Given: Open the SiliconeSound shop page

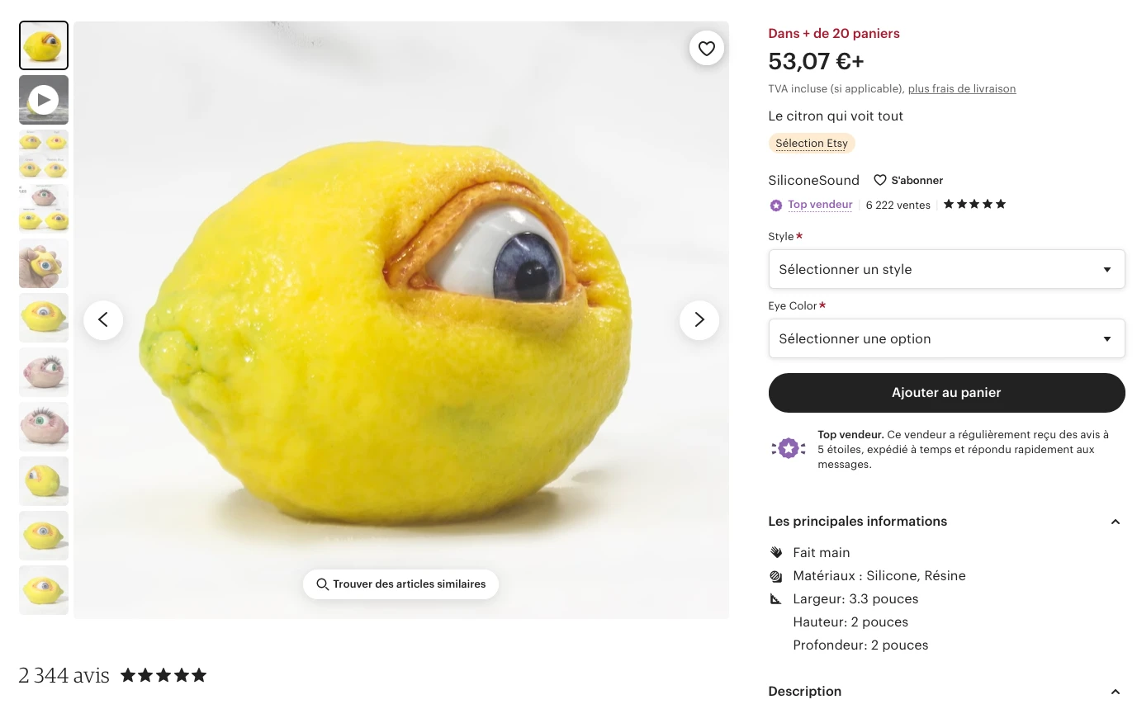Looking at the screenshot, I should click(x=813, y=180).
